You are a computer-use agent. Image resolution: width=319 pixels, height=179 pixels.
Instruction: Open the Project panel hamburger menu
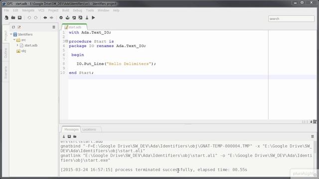point(54,27)
